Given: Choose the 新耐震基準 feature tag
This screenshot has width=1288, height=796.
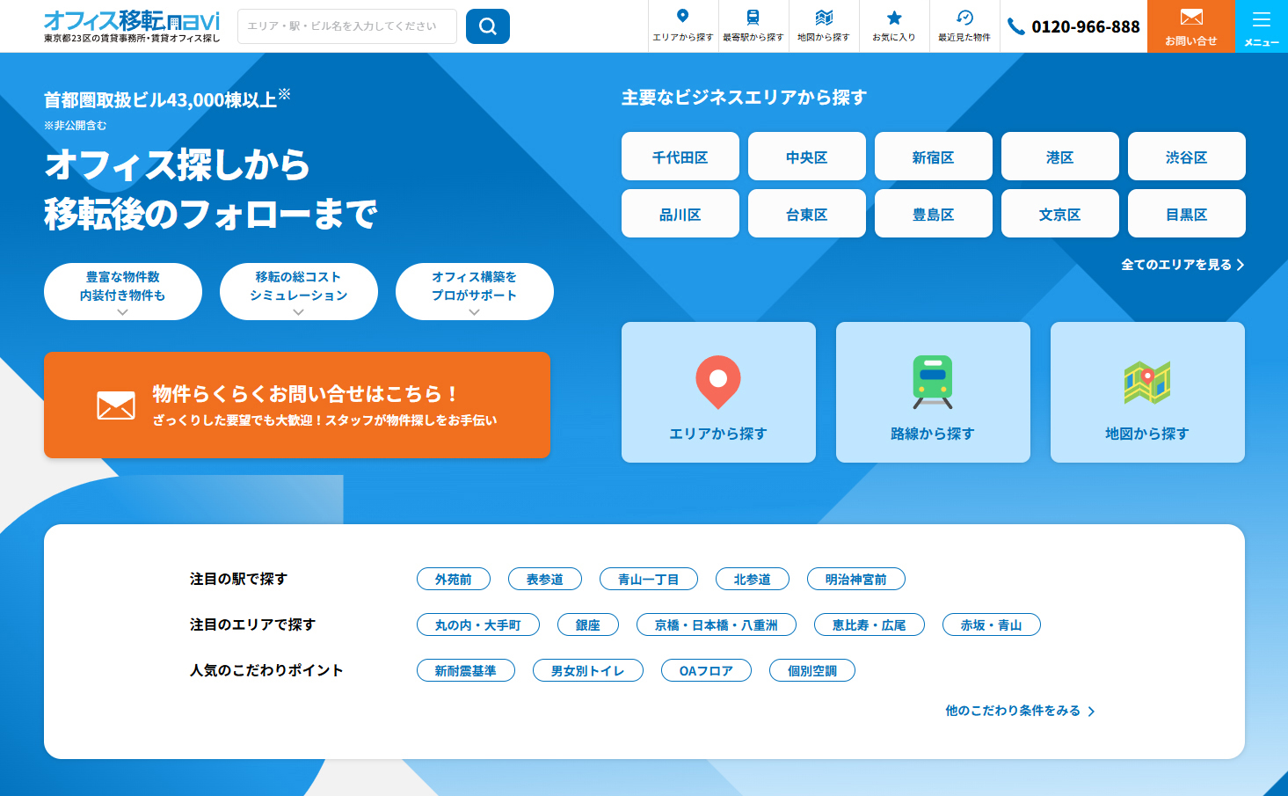Looking at the screenshot, I should point(466,670).
